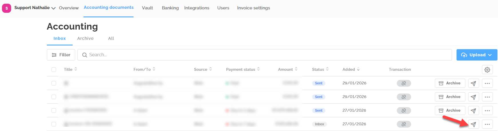Sort the table by Status
The image size is (498, 131).
[320, 69]
